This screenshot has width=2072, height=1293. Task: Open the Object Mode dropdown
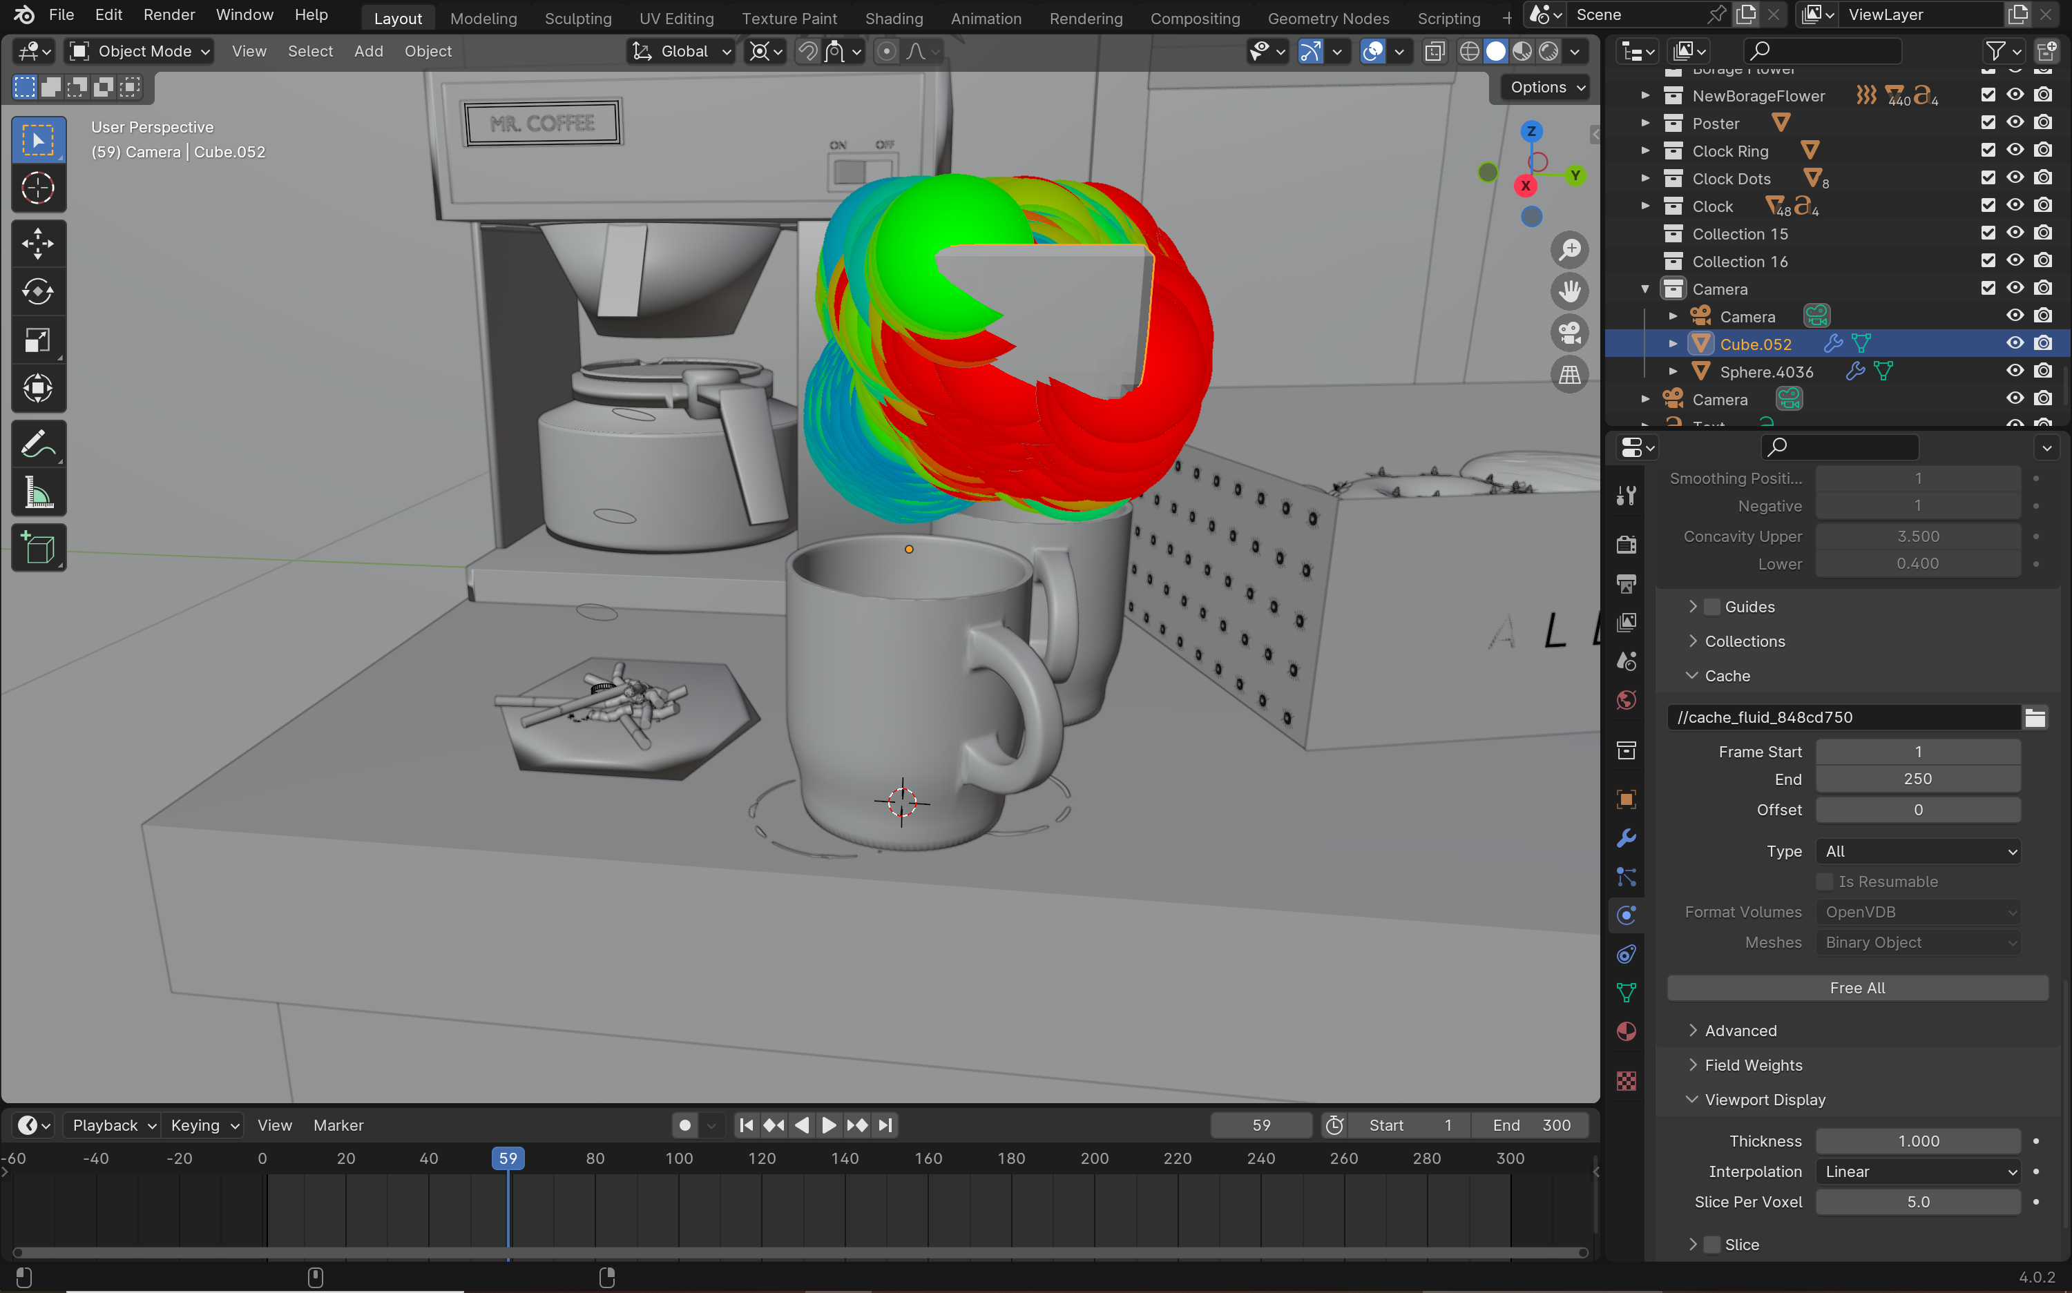pos(140,51)
